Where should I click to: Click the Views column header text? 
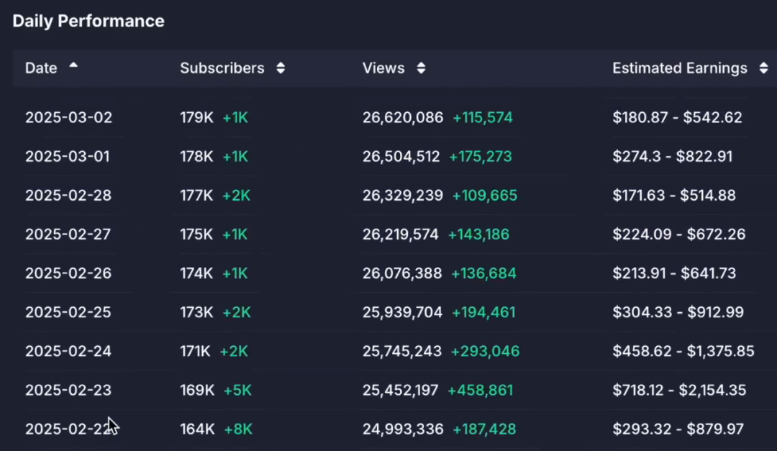click(383, 68)
